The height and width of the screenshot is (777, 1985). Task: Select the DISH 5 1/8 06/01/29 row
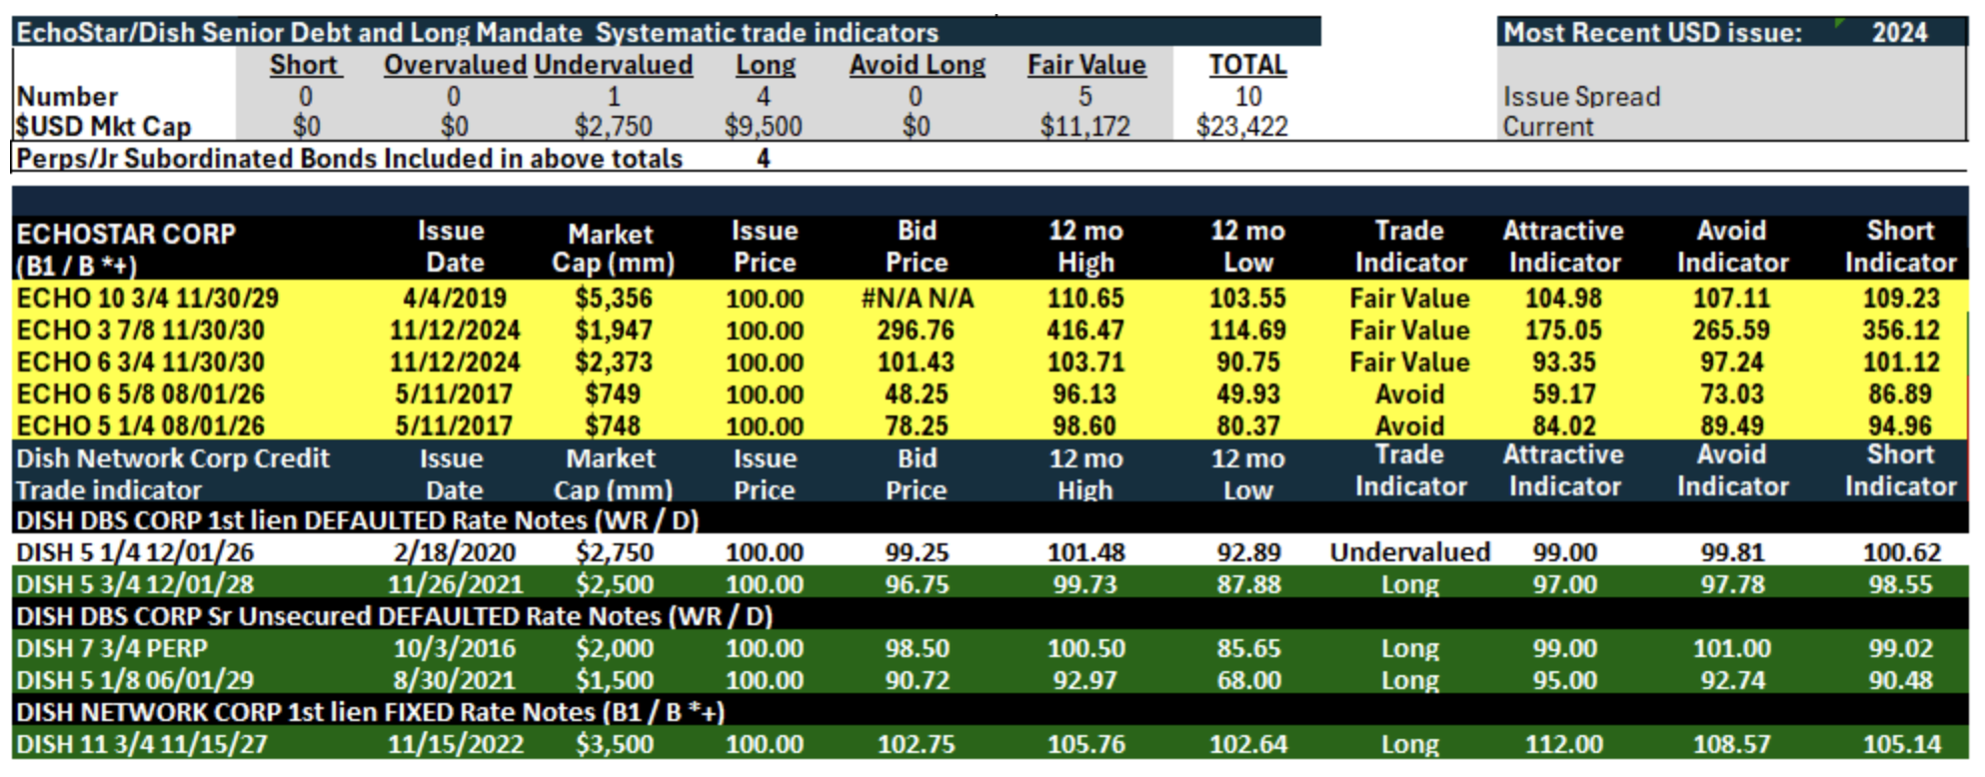990,679
